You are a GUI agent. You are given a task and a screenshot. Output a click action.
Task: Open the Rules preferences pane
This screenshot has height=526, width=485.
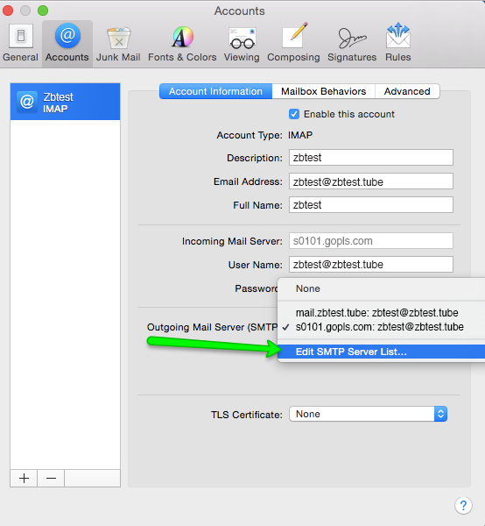click(x=398, y=43)
